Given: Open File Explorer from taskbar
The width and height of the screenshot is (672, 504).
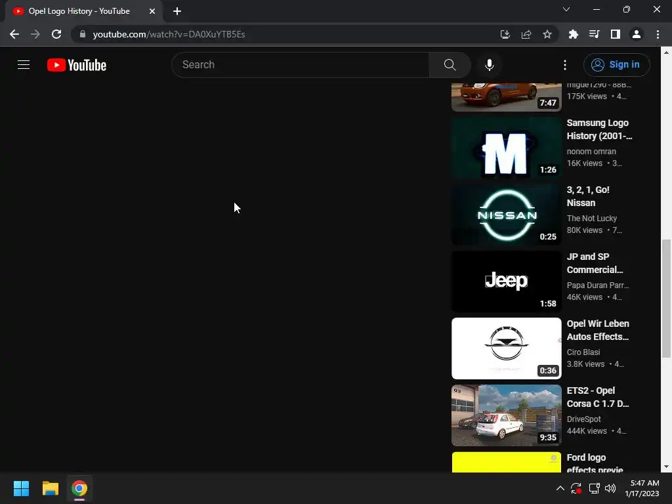Looking at the screenshot, I should pos(50,488).
